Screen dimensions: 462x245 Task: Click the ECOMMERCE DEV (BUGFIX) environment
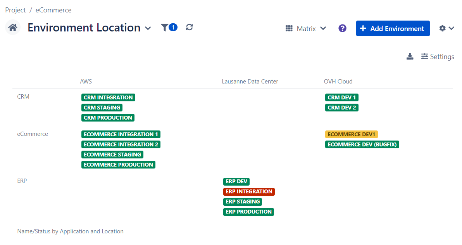(x=362, y=144)
